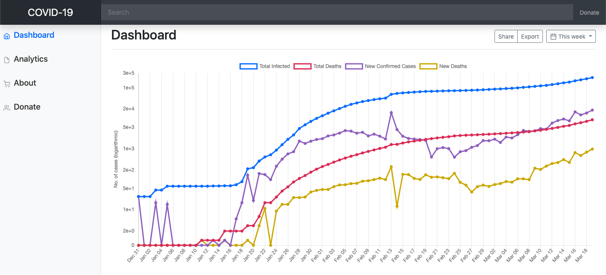Click the Search input field
The height and width of the screenshot is (275, 606).
coord(336,12)
